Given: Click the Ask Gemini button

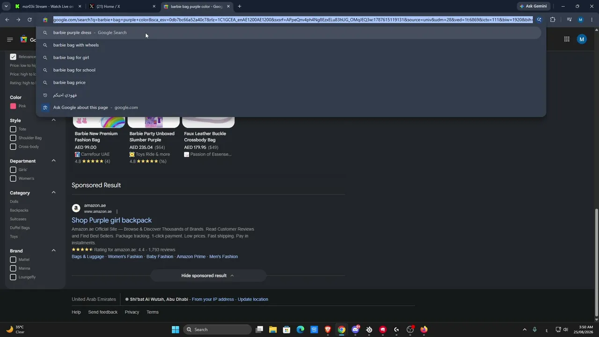Looking at the screenshot, I should (x=533, y=7).
